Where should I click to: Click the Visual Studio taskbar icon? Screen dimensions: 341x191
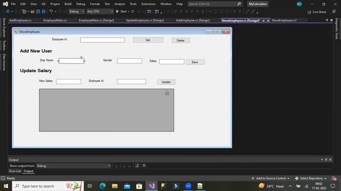[151, 186]
